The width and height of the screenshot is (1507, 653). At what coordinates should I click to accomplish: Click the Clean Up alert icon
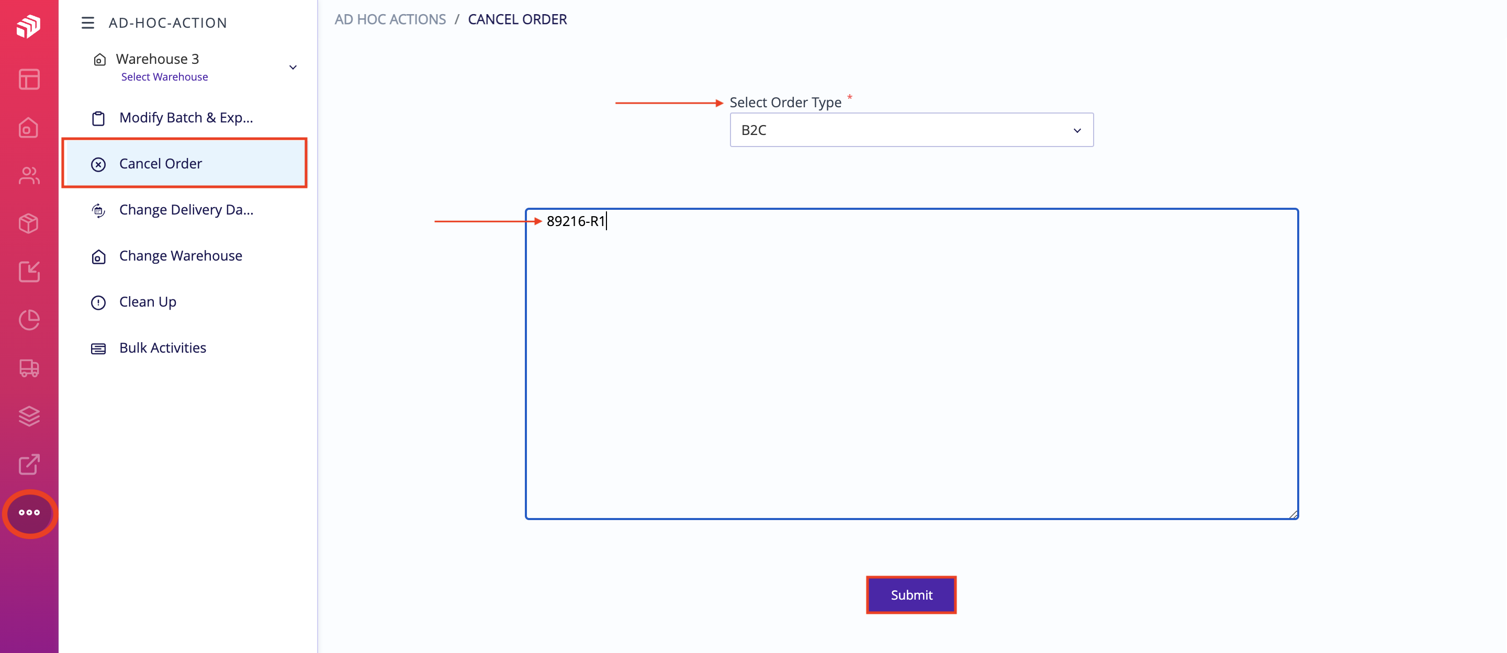coord(98,302)
